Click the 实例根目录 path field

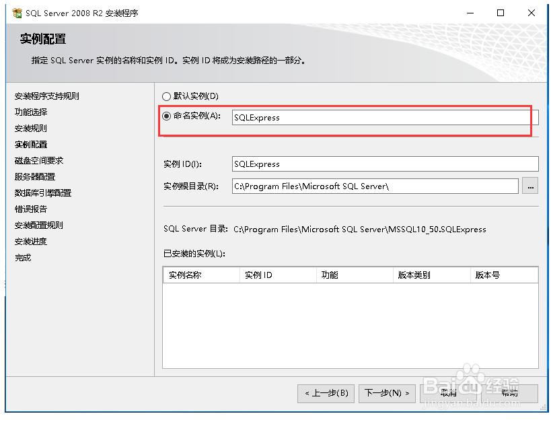tap(377, 186)
